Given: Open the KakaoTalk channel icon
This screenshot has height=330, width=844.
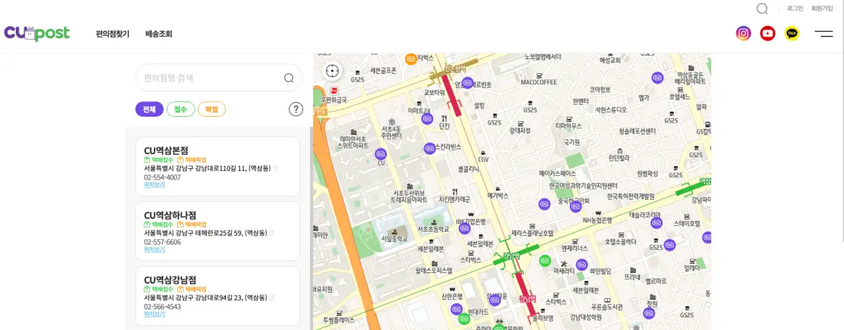Looking at the screenshot, I should tap(792, 33).
